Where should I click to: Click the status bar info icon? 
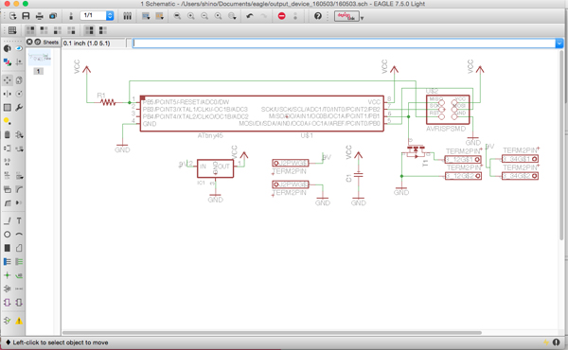pos(556,342)
